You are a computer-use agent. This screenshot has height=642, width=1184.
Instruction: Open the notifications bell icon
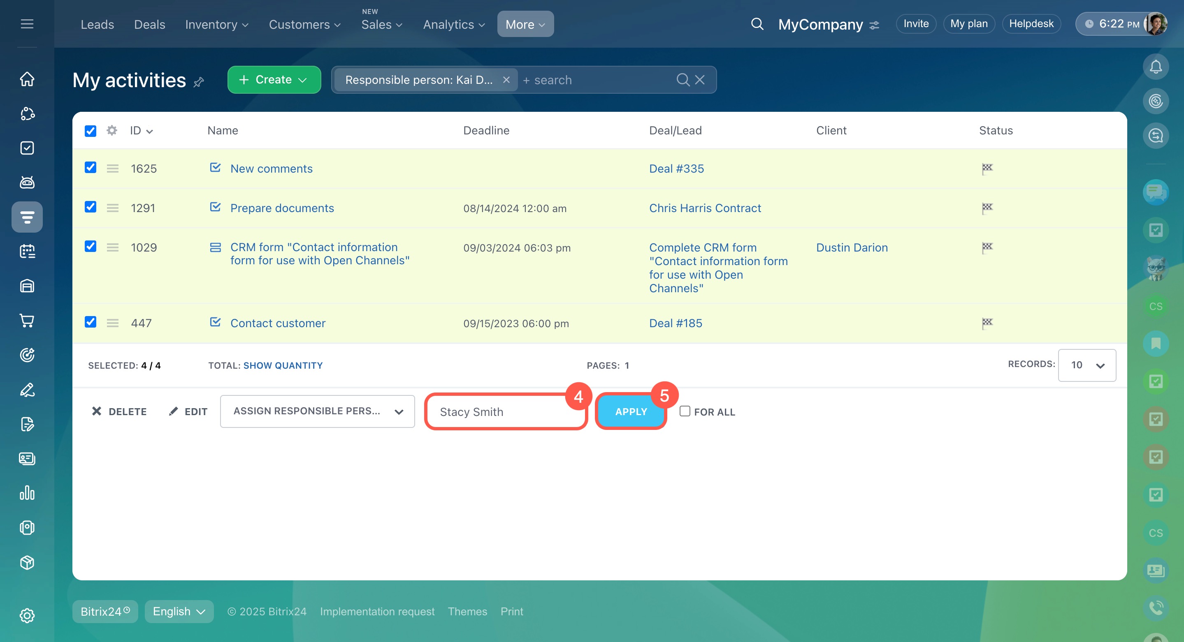click(1155, 67)
